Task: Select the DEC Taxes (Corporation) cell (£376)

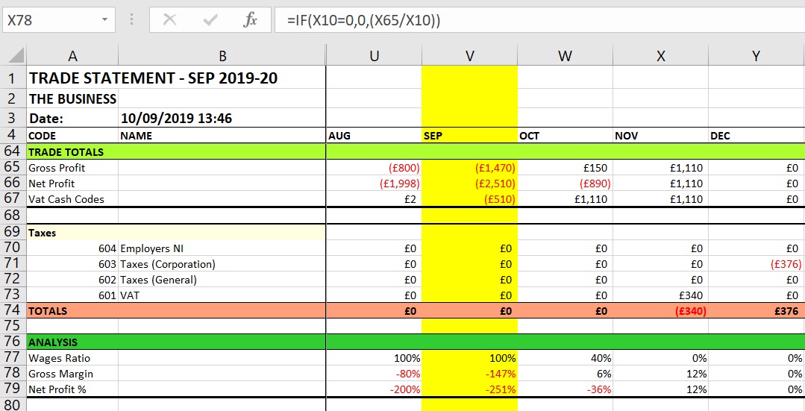Action: coord(756,264)
